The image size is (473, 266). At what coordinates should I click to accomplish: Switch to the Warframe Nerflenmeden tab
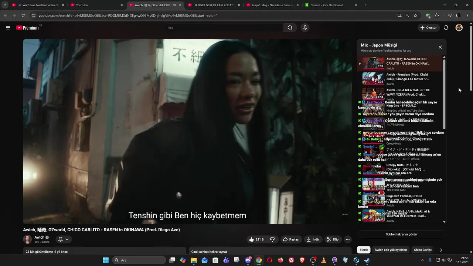[x=38, y=5]
